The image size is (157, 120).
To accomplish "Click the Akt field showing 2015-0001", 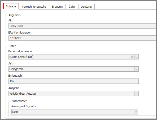I will (82, 26).
